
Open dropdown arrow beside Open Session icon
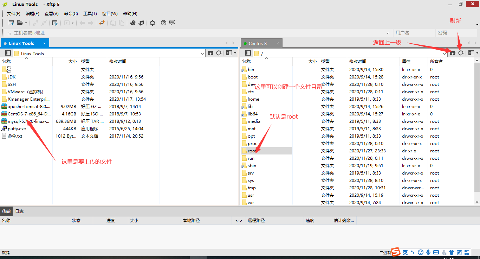click(x=26, y=23)
